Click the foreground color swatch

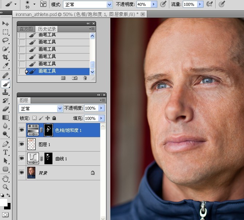(x=3, y=203)
